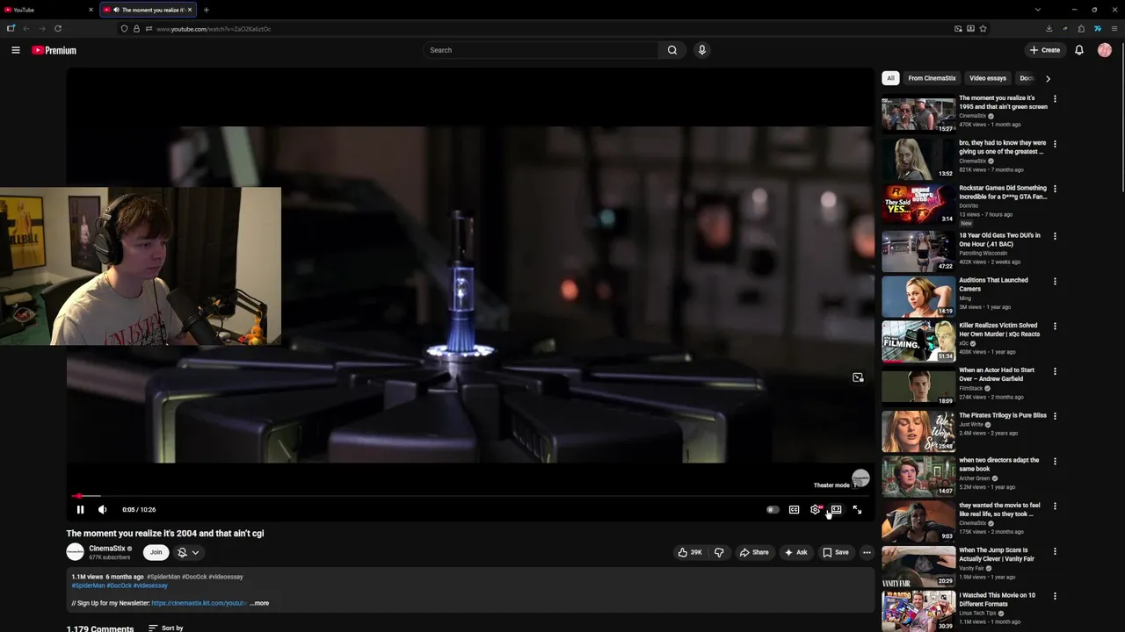Reload the page
The height and width of the screenshot is (632, 1125).
(x=58, y=28)
